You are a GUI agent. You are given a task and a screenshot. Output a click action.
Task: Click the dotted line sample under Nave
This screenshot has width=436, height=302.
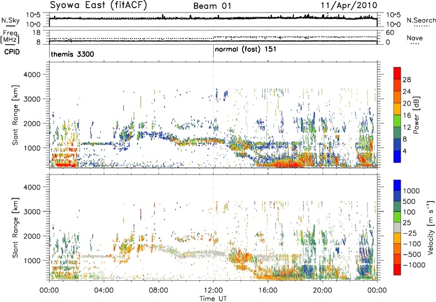415,44
